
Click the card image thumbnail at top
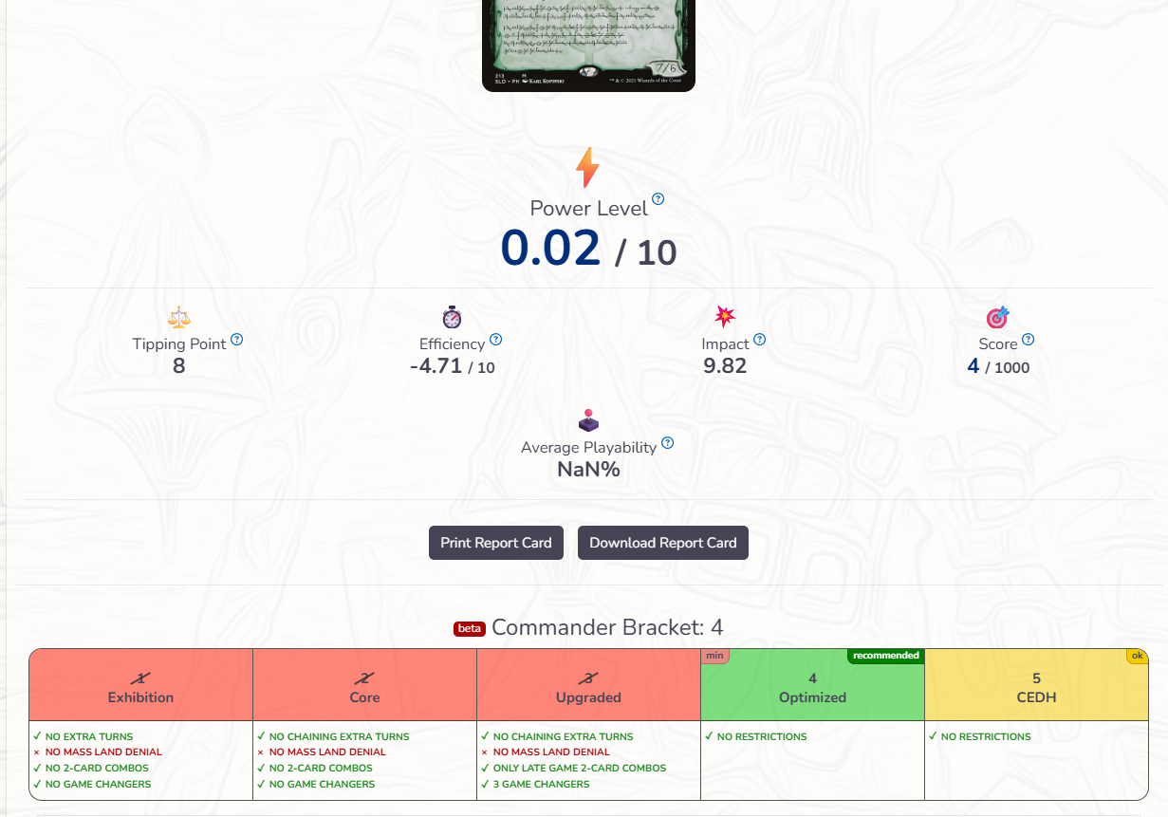(x=588, y=46)
